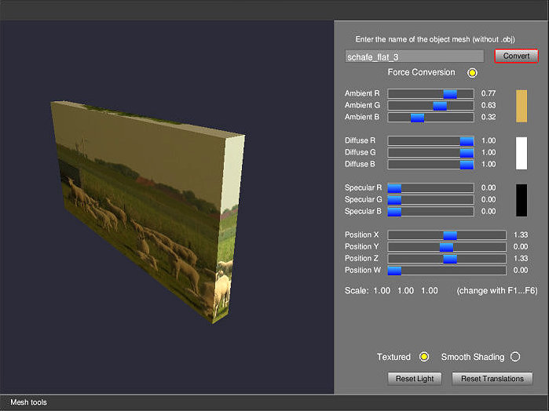Adjust the Ambient R slider
The width and height of the screenshot is (549, 411).
[x=430, y=94]
